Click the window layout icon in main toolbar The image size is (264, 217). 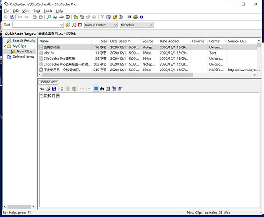point(67,17)
